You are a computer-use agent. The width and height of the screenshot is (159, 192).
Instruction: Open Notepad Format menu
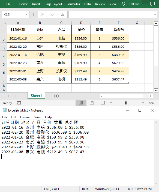tap(25, 117)
